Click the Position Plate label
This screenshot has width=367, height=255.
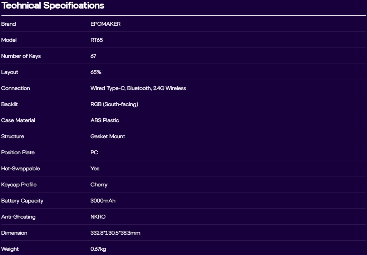18,152
